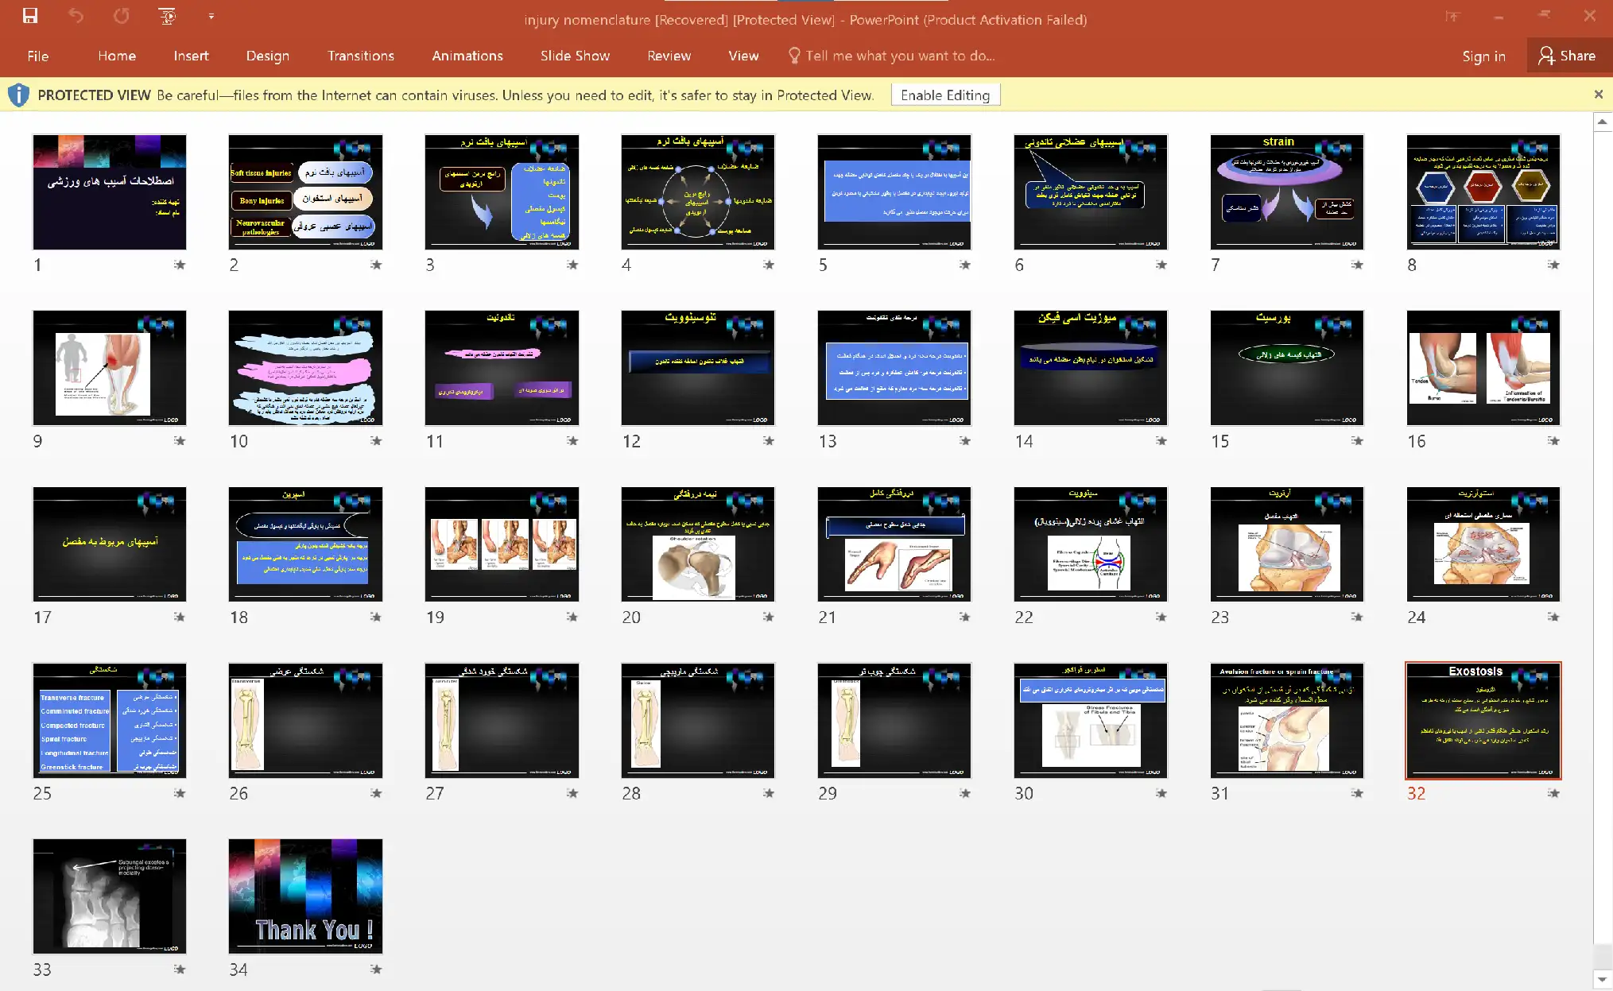The image size is (1613, 991).
Task: Select the Thank You slide 34 thumbnail
Action: (x=305, y=896)
